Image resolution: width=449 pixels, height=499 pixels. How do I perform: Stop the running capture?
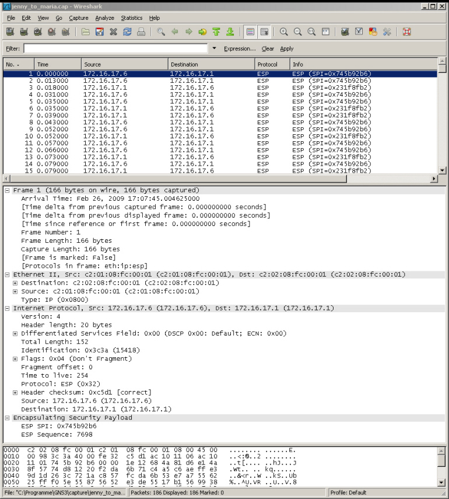pos(52,32)
